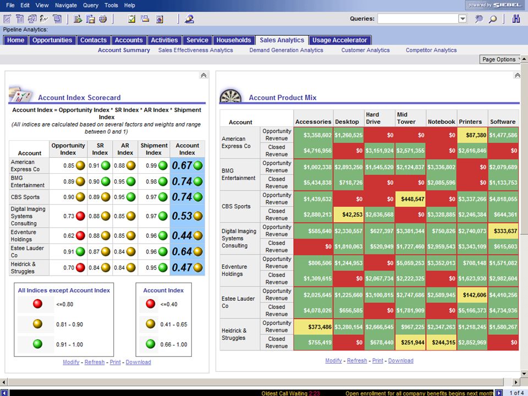Open the Page Options dropdown

(x=500, y=59)
